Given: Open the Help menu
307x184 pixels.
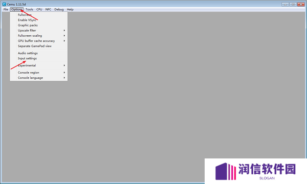Looking at the screenshot, I should [x=70, y=9].
